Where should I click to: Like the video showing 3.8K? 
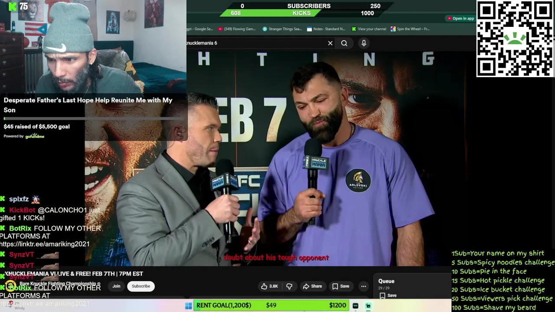pos(269,286)
